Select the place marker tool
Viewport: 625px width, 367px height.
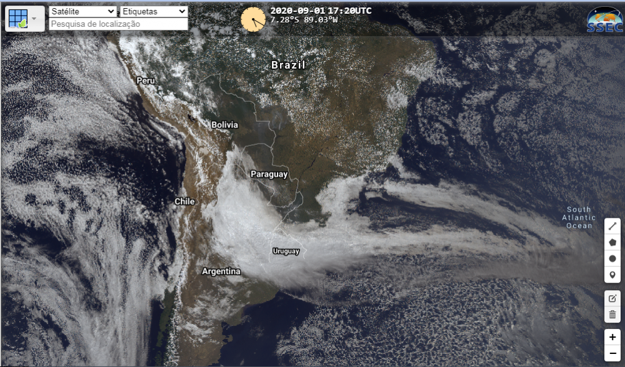click(x=612, y=275)
